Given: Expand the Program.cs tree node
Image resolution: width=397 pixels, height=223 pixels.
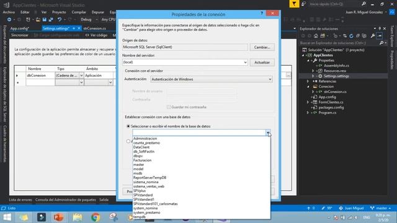Looking at the screenshot, I should pyautogui.click(x=308, y=113).
